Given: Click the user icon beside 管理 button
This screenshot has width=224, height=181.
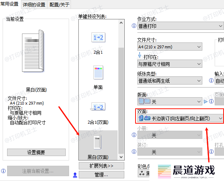Looking at the screenshot, I should pos(75,175).
